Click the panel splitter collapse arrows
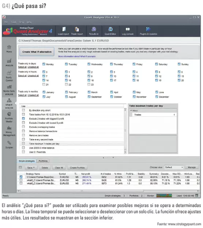Image resolution: width=203 pixels, height=228 pixels. click(108, 157)
